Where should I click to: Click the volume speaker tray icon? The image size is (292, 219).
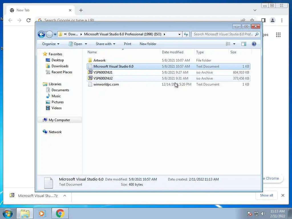pyautogui.click(x=263, y=214)
